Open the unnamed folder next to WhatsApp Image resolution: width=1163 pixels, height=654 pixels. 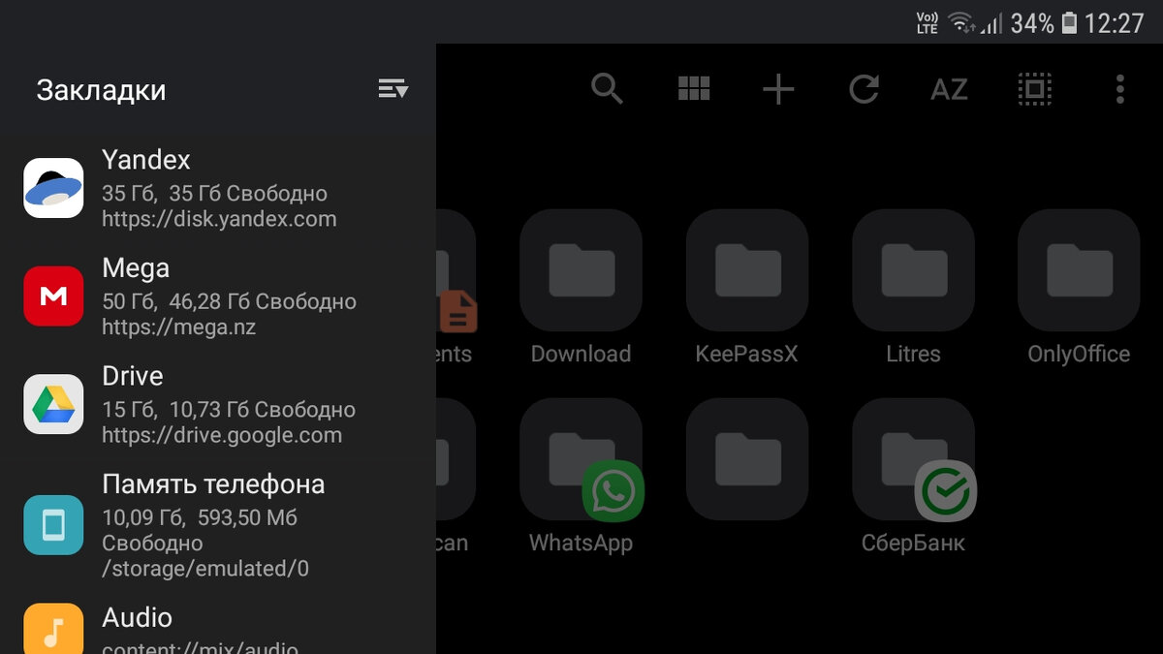746,458
